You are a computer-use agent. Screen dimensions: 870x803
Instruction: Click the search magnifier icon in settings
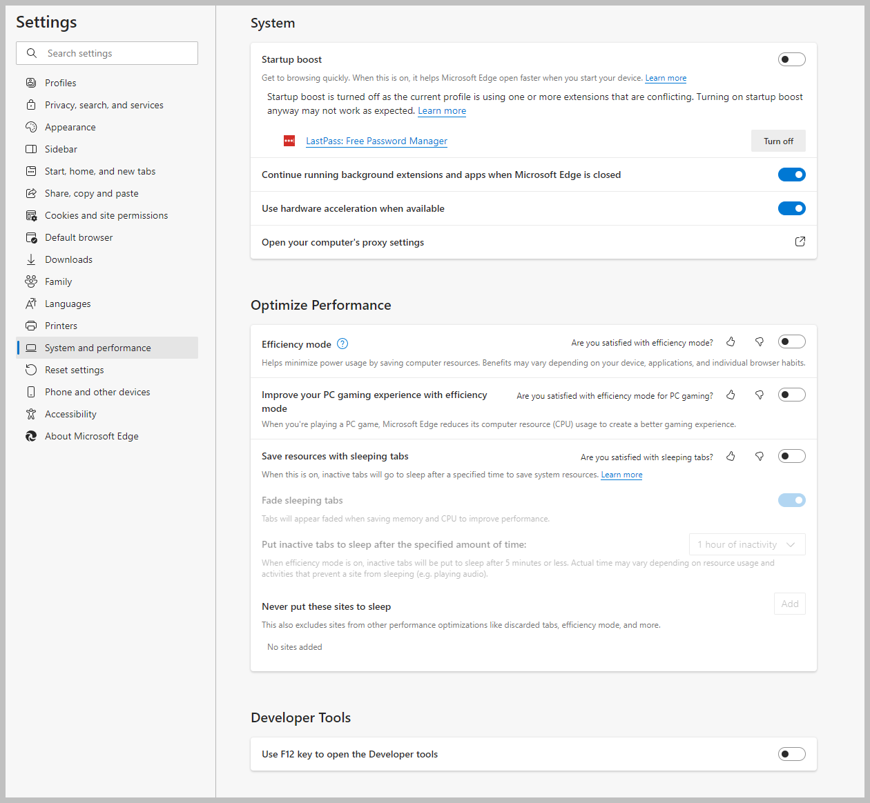pyautogui.click(x=32, y=53)
